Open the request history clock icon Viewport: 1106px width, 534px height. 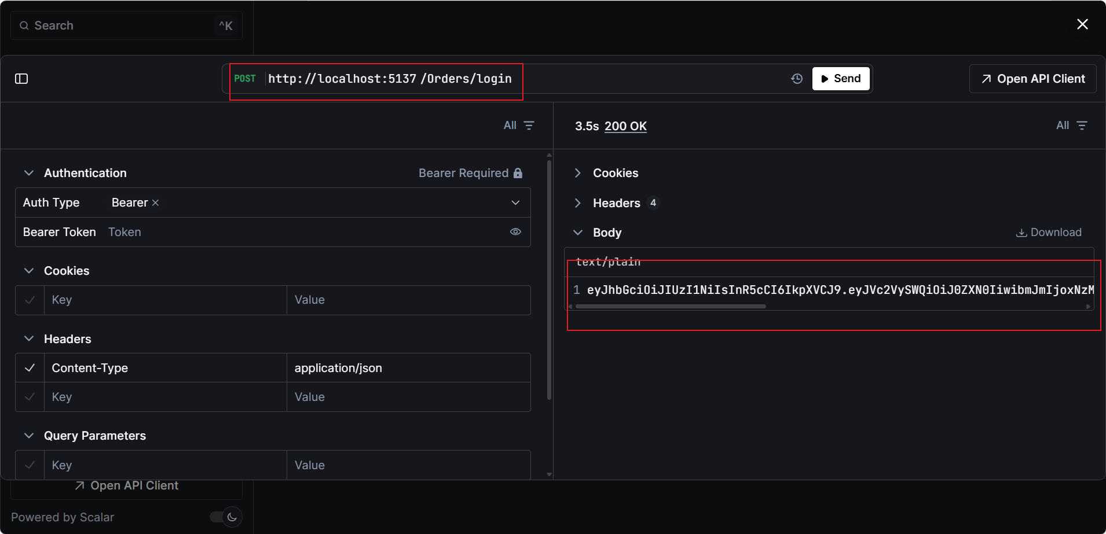point(797,79)
